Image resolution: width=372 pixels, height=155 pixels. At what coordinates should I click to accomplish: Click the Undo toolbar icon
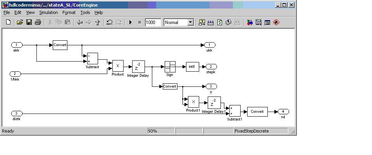pos(109,22)
